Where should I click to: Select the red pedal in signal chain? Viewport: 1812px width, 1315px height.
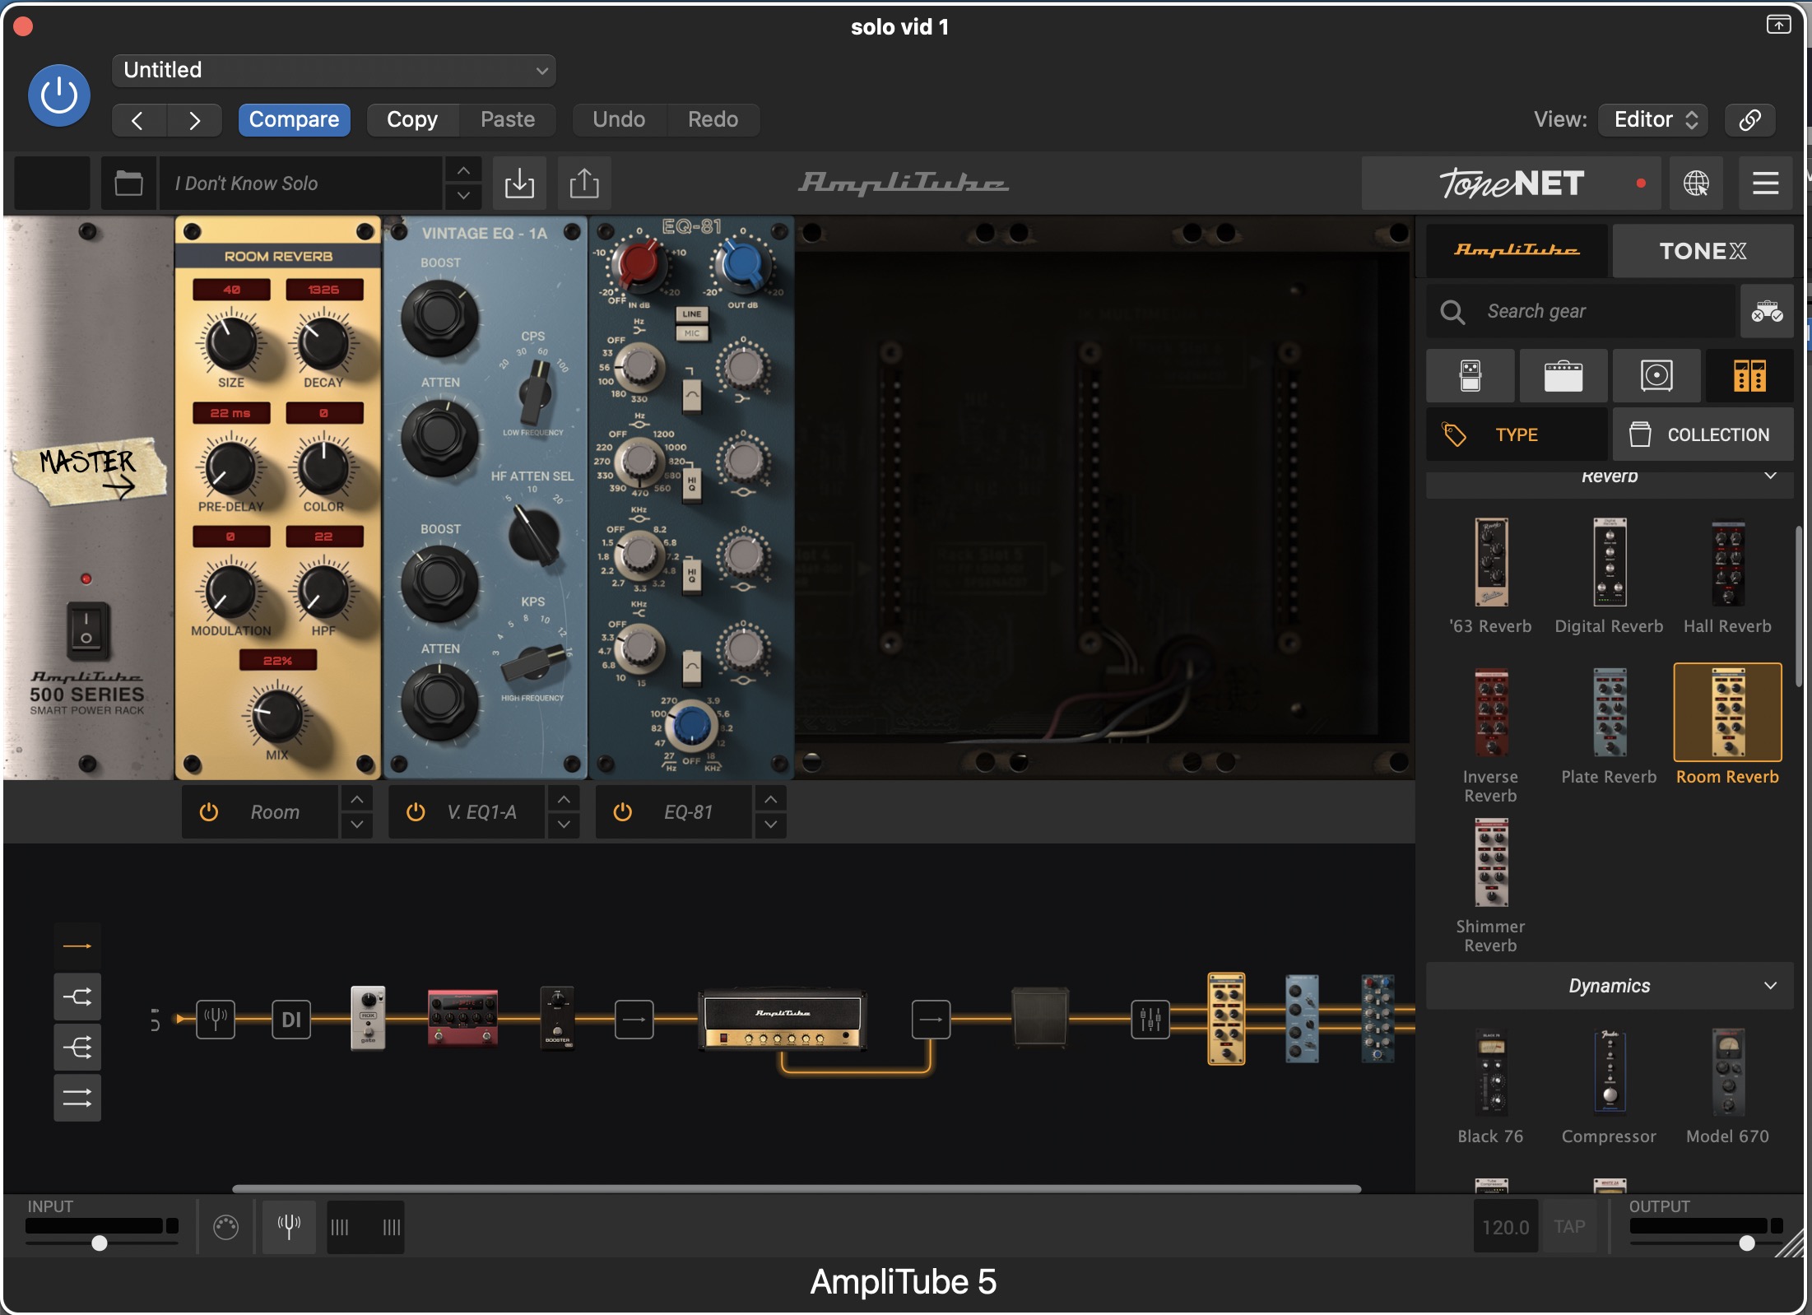point(462,1018)
